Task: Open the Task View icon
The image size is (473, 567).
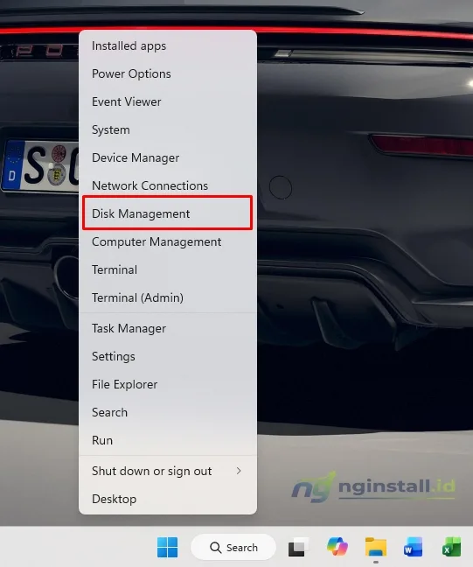Action: tap(298, 547)
